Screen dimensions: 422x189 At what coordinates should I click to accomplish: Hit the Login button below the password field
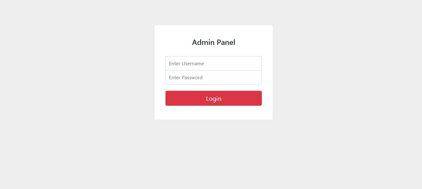pyautogui.click(x=213, y=98)
